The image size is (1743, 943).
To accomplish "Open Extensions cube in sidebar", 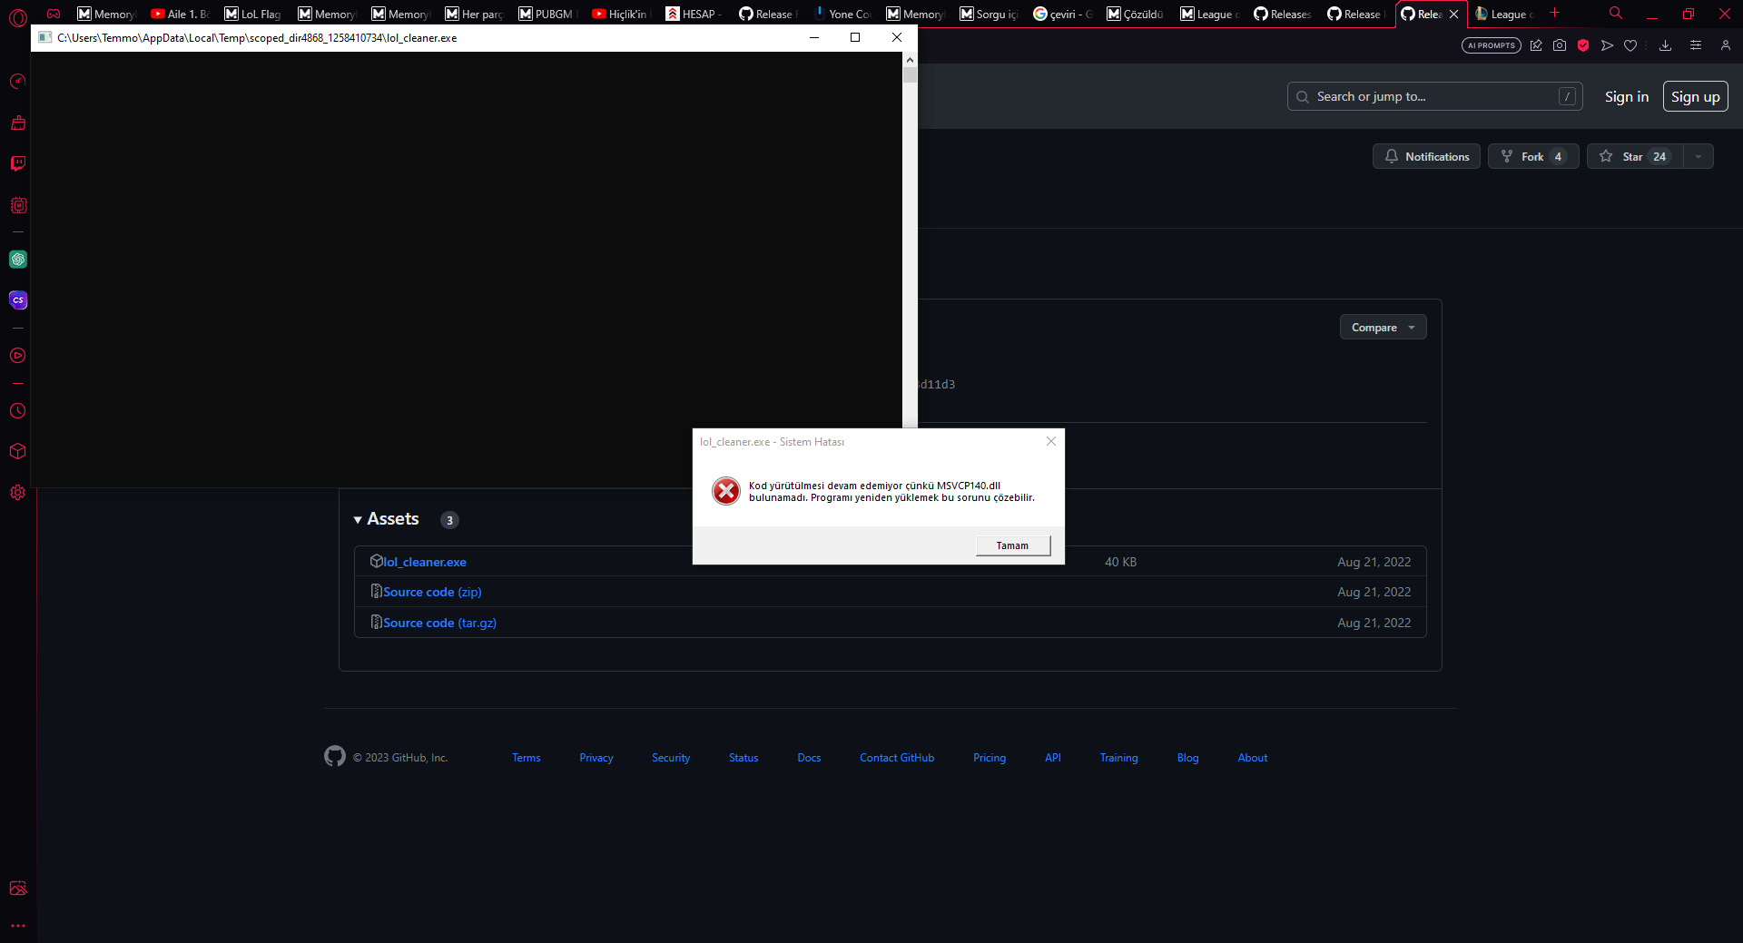I will tap(18, 451).
